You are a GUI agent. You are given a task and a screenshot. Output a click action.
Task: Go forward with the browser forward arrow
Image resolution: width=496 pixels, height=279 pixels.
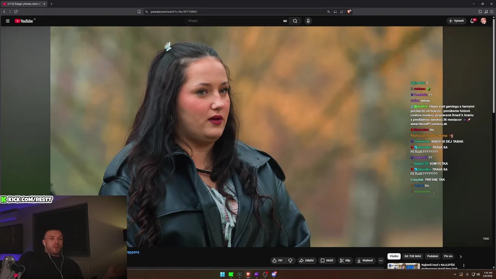click(10, 12)
